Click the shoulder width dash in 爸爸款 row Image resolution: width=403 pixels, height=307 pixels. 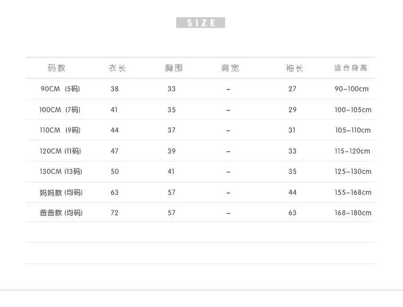(228, 213)
